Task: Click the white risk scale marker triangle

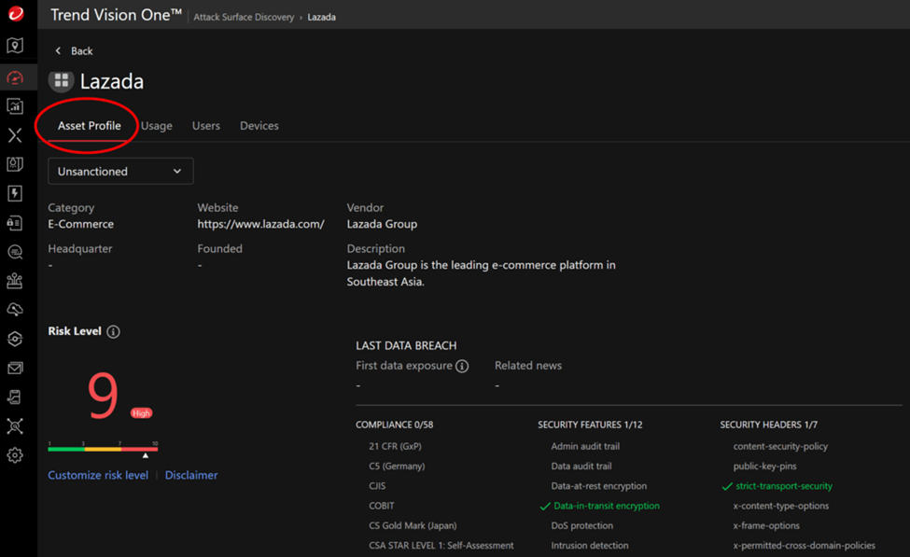Action: 146,455
